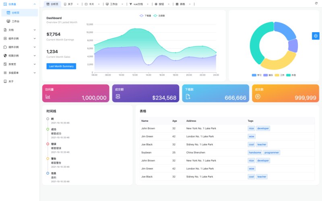
Task: Toggle 工作 in the donut chart legend
Action: 279,75
